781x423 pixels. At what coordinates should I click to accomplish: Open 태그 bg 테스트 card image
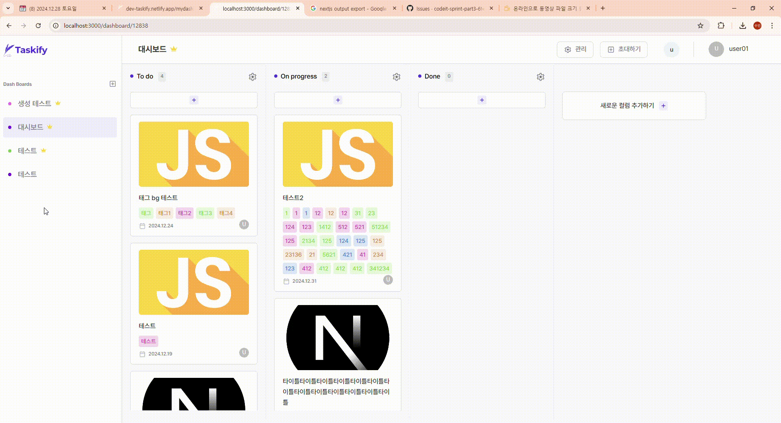coord(194,154)
